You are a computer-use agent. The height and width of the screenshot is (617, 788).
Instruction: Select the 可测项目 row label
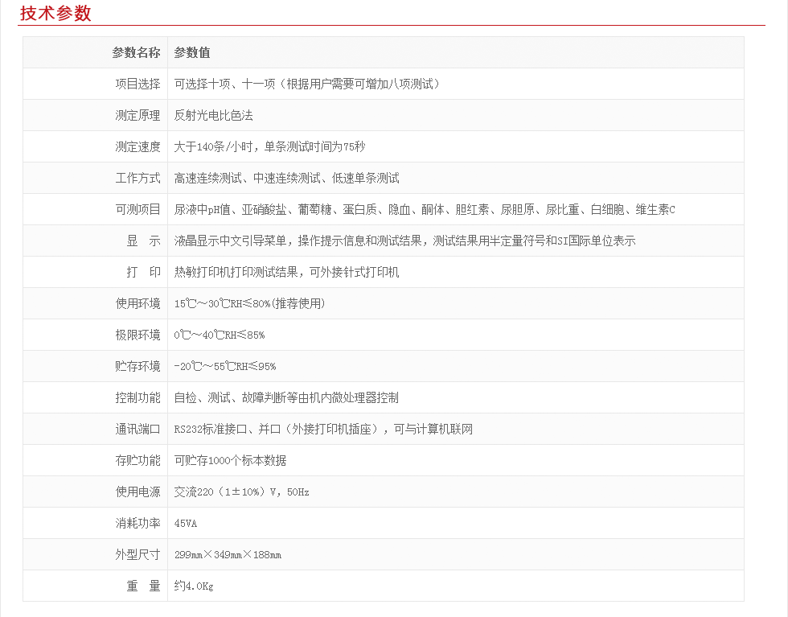click(137, 210)
